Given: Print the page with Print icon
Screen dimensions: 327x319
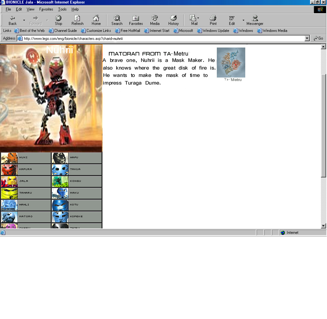Looking at the screenshot, I should click(x=213, y=18).
